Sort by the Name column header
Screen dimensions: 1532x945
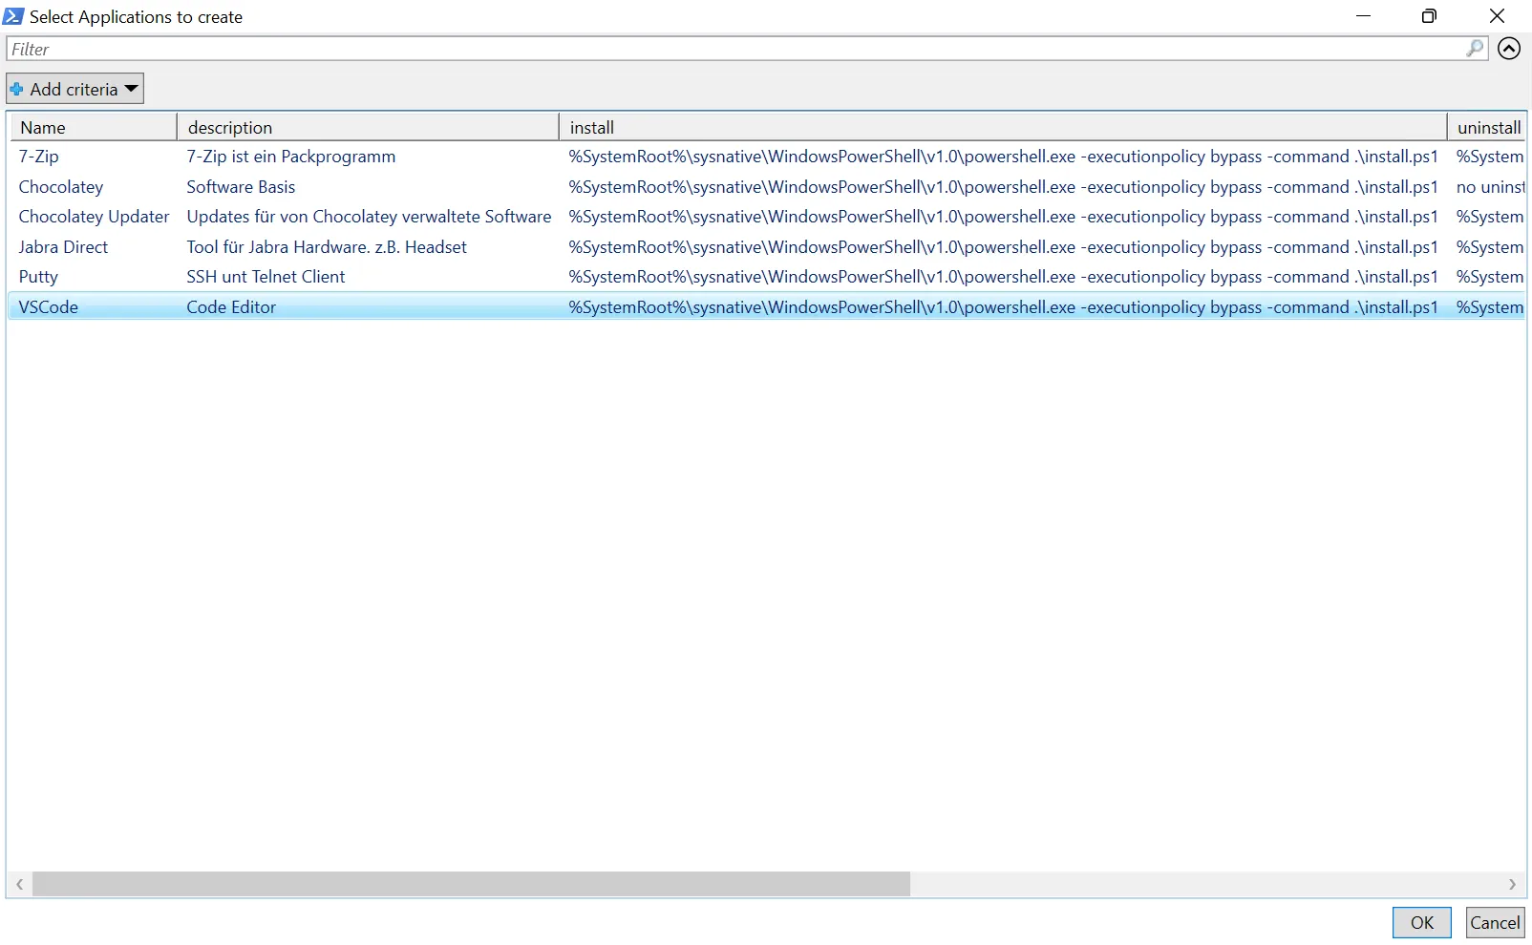point(93,127)
